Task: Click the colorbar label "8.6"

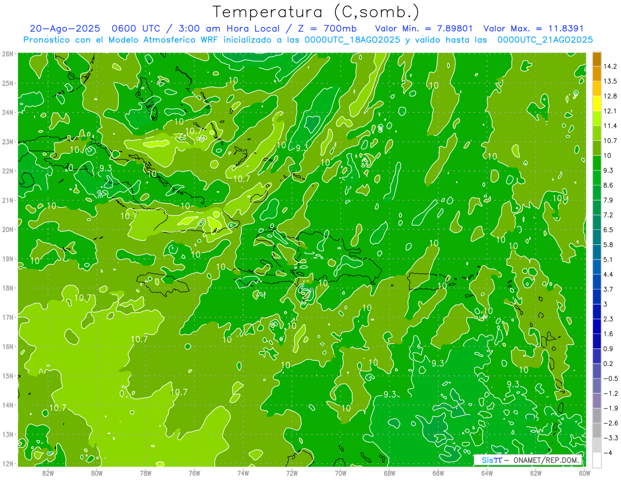Action: pyautogui.click(x=608, y=185)
